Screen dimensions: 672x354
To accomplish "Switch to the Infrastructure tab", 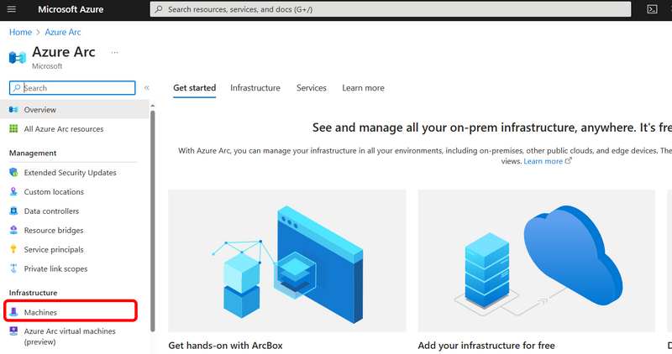I will point(255,88).
